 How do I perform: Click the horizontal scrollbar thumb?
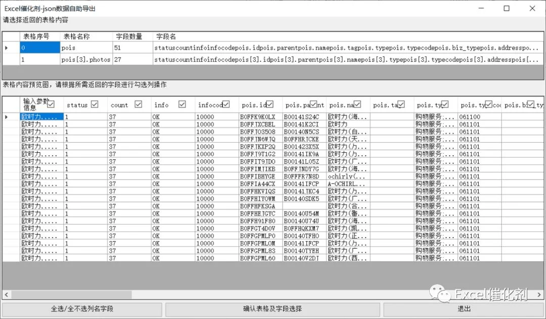[71, 295]
